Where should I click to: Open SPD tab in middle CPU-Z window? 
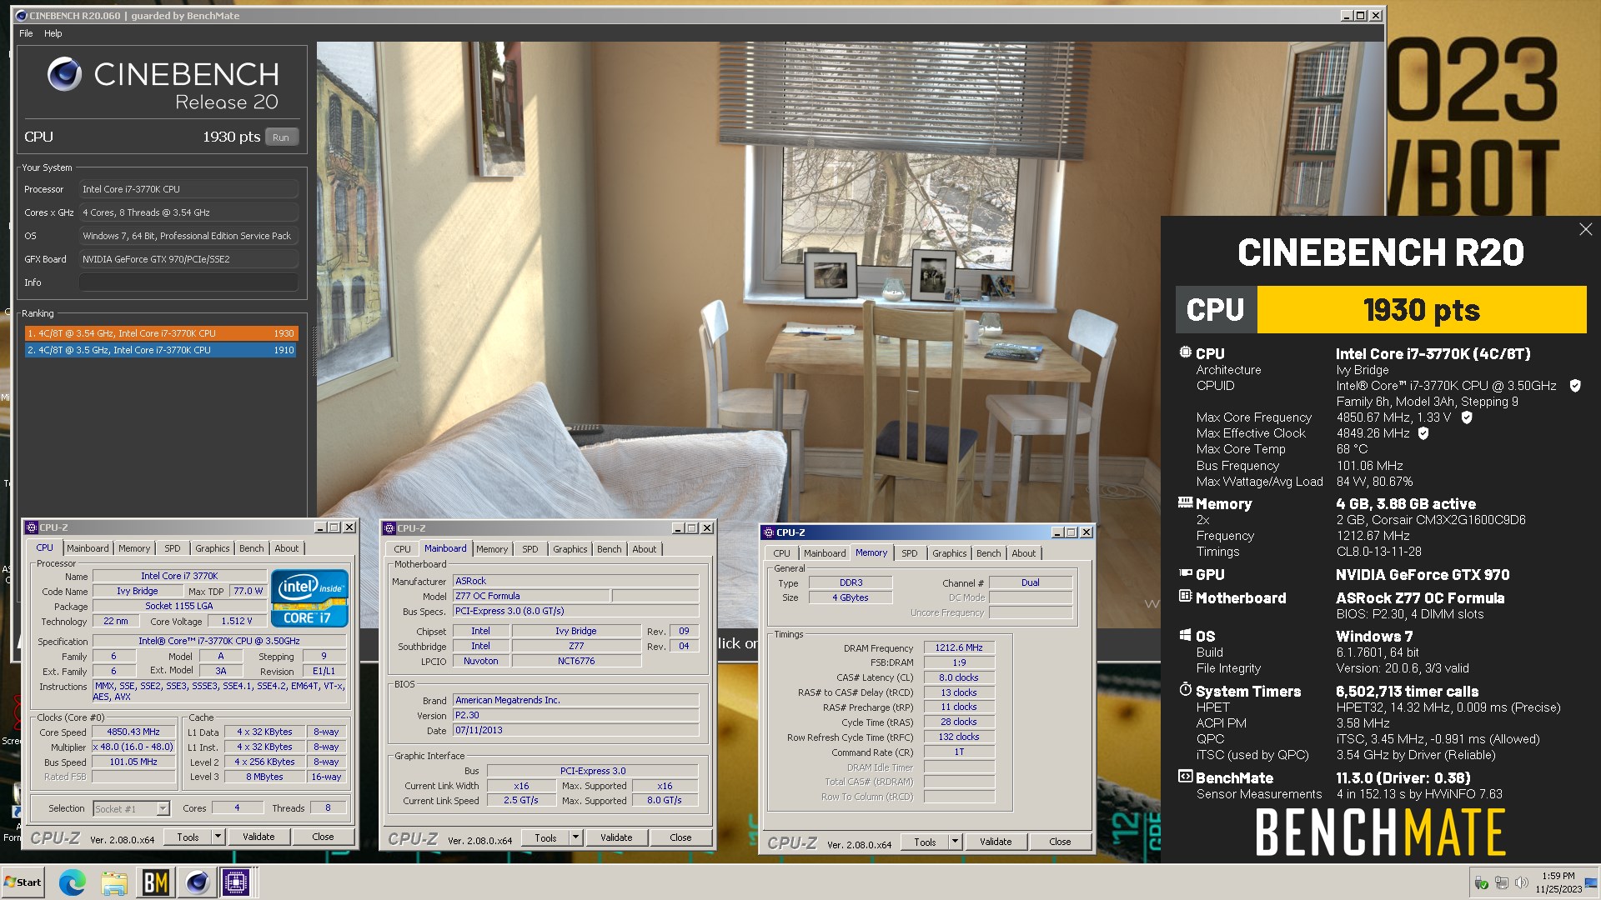pos(530,549)
